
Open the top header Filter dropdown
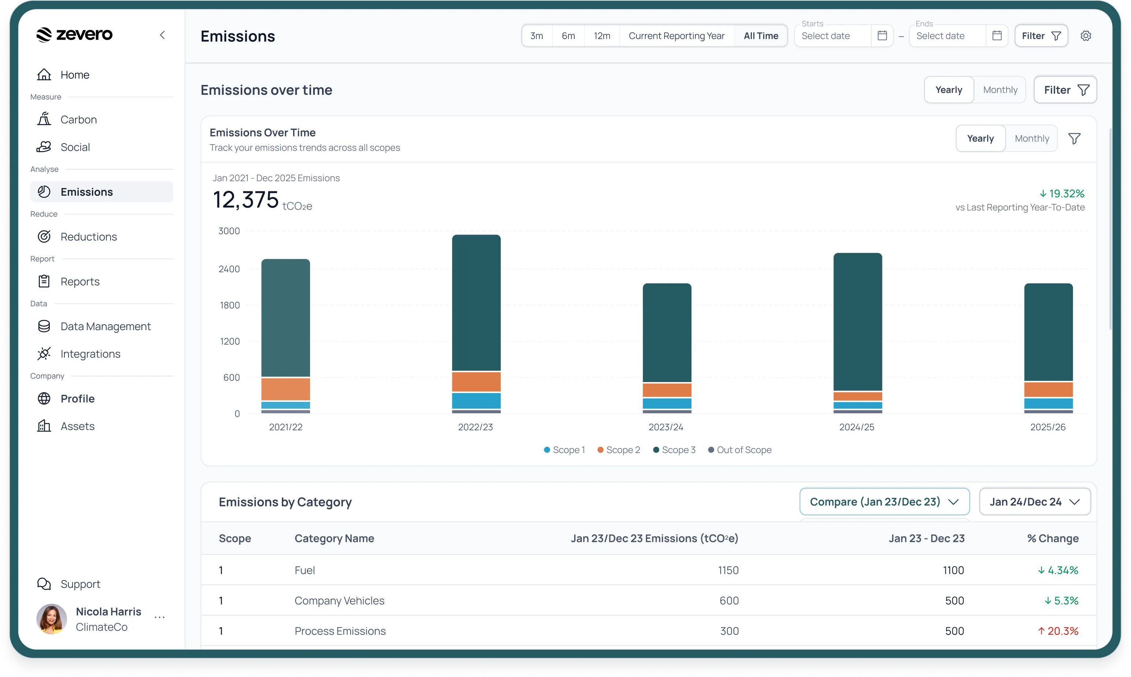[1041, 35]
